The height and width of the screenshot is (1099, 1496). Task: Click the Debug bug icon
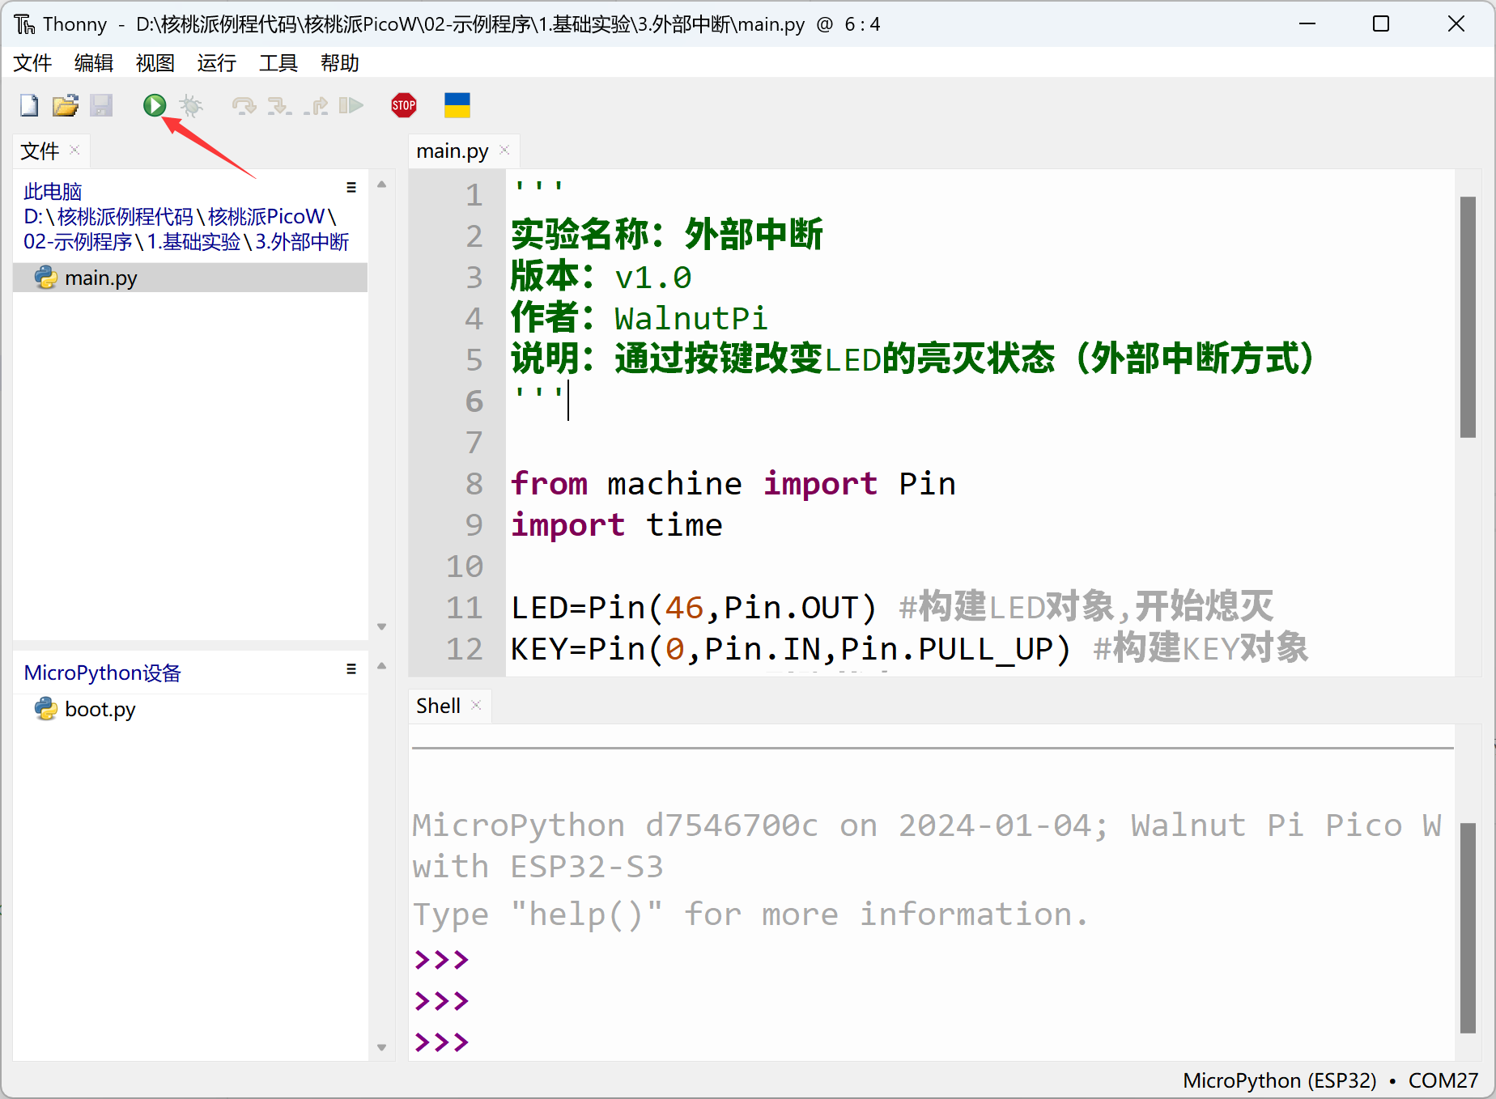(191, 105)
